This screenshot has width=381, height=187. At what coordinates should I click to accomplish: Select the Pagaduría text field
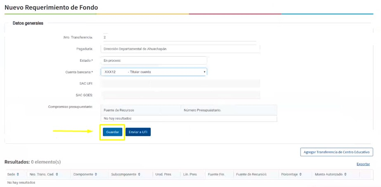(x=180, y=49)
